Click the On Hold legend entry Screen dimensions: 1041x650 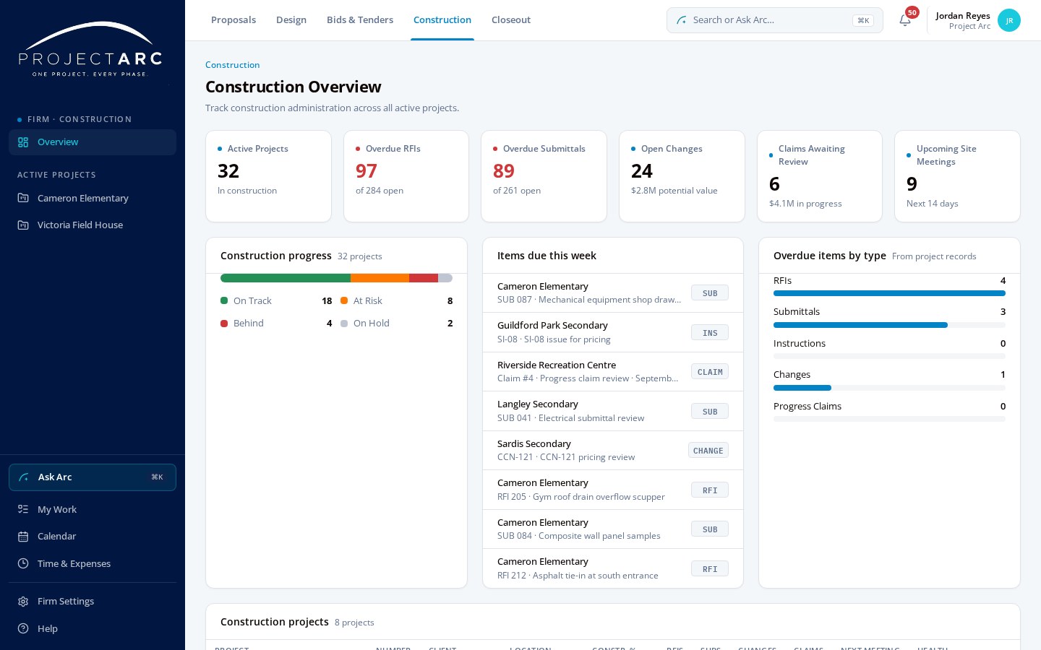tap(396, 324)
